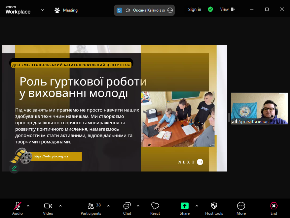Screen dimensions: 290x218
Task: Click the Meeting tab
Action: click(66, 10)
